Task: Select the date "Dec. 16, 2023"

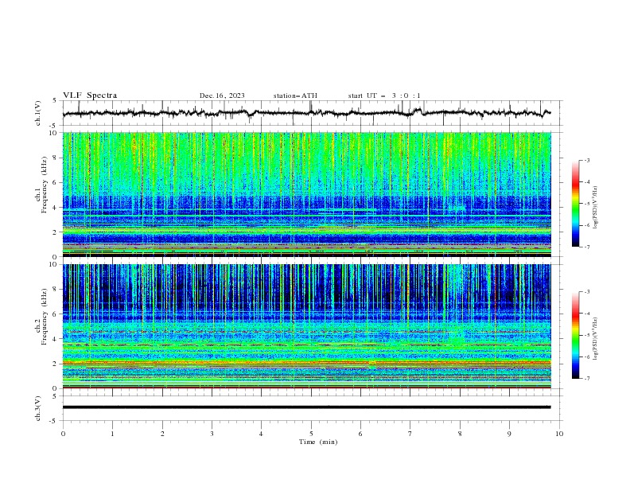Action: (x=222, y=95)
